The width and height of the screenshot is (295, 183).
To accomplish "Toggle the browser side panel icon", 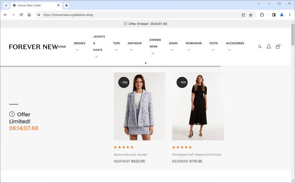I will pyautogui.click(x=274, y=15).
